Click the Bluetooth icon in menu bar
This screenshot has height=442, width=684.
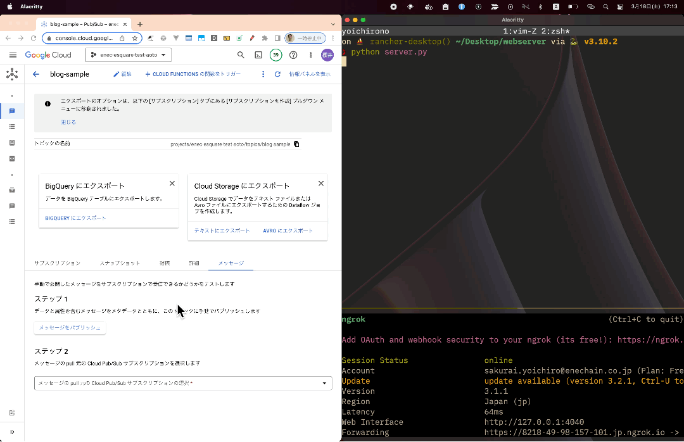540,6
